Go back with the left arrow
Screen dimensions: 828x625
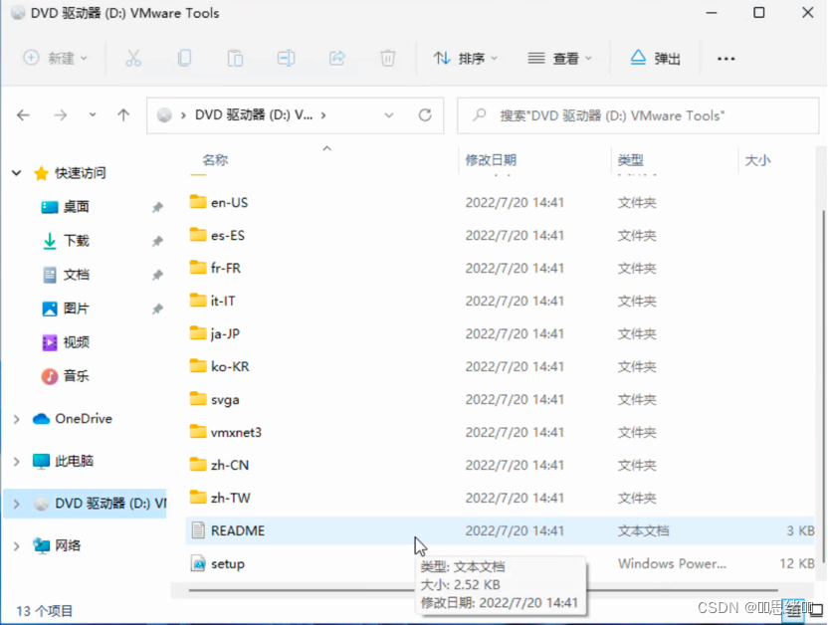click(23, 114)
